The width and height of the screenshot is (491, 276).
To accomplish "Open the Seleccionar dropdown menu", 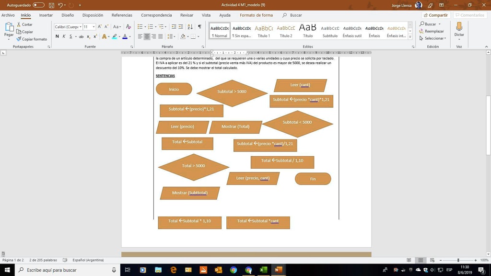I will coord(434,38).
